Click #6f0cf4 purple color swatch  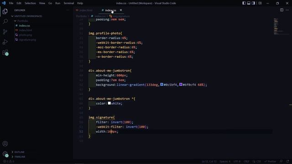(x=181, y=85)
